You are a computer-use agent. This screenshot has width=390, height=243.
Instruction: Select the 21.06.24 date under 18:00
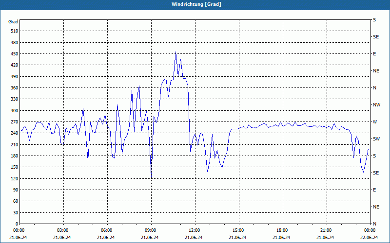click(x=281, y=238)
